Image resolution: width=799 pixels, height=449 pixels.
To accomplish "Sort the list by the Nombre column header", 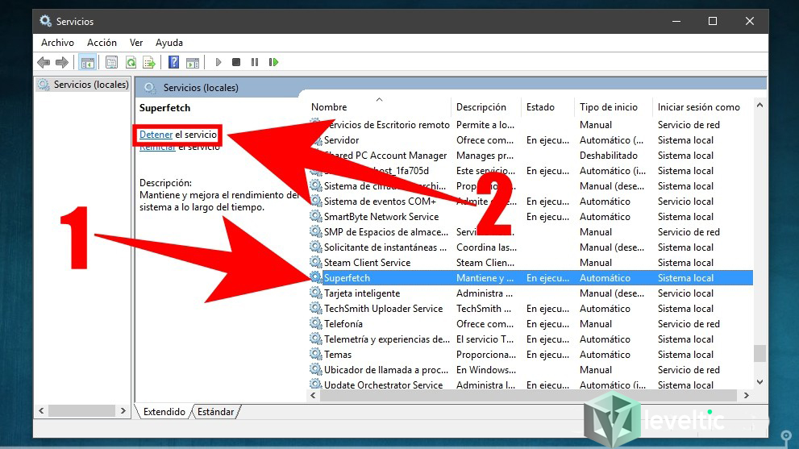I will tap(329, 107).
